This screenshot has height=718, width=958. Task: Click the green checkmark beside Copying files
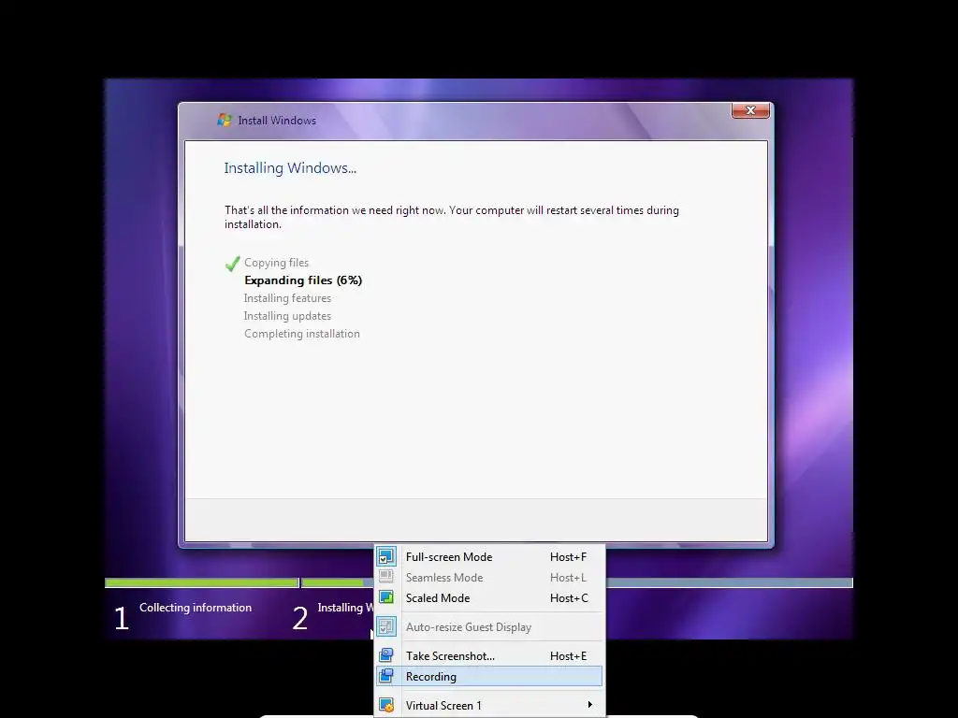232,264
